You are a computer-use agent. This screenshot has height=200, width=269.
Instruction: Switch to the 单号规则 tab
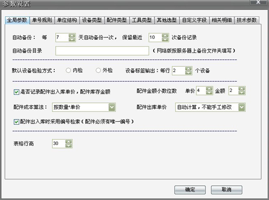[x=42, y=20]
